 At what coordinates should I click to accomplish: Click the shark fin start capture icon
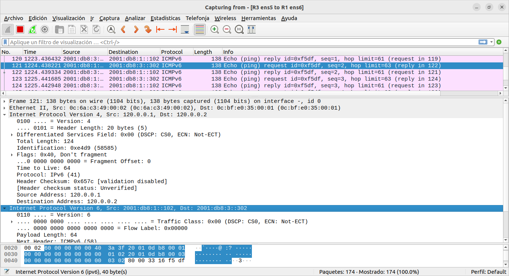click(x=8, y=29)
